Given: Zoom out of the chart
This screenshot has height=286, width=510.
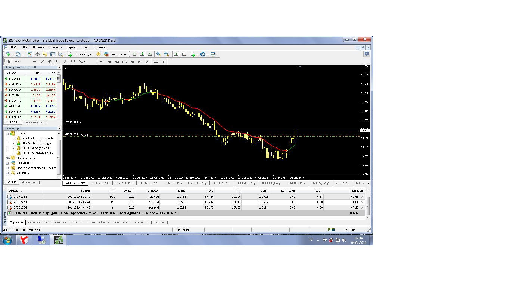Looking at the screenshot, I should (x=167, y=54).
